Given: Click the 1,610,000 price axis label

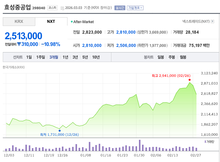Looking at the screenshot, I should click(x=209, y=135).
